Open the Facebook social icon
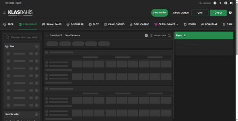Viewport: 238px width, 121px height. pyautogui.click(x=215, y=3)
